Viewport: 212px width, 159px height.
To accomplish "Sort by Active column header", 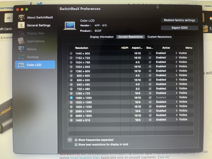I will pyautogui.click(x=166, y=48).
